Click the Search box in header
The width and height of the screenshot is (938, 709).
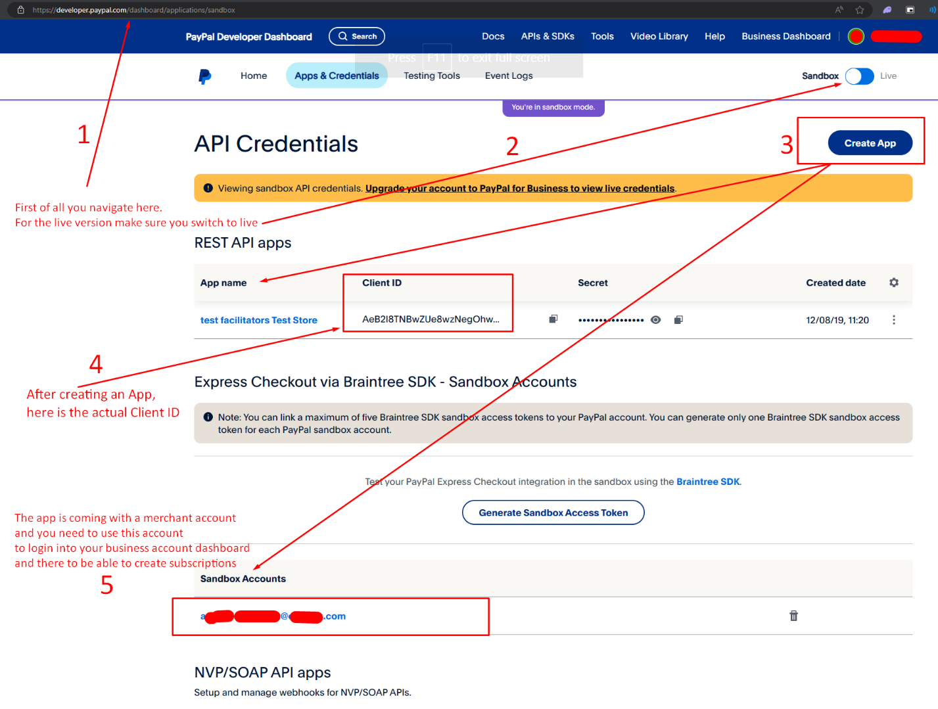pyautogui.click(x=357, y=37)
